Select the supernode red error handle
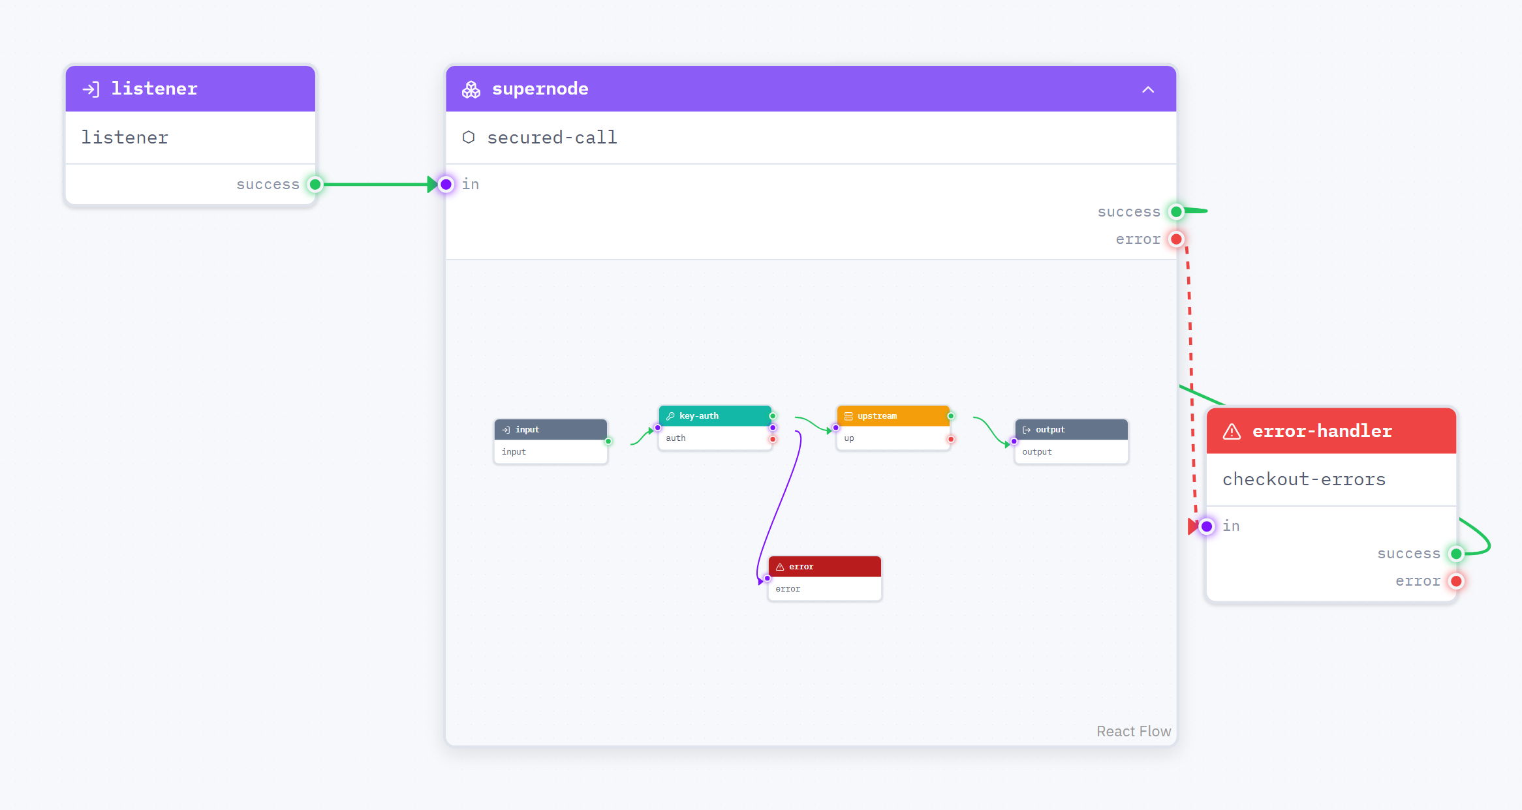The image size is (1522, 810). 1176,239
